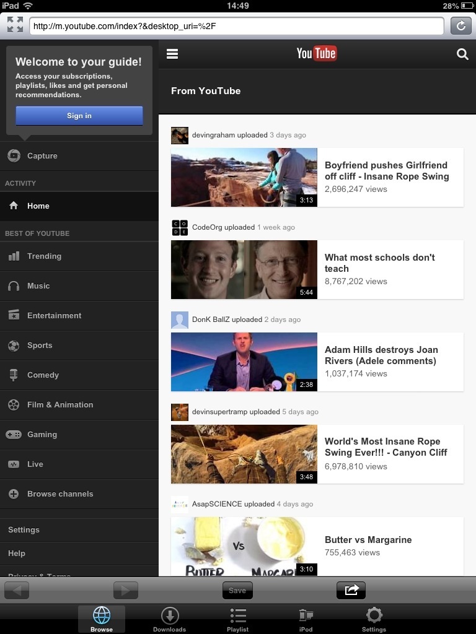Screen dimensions: 476x634
Task: Select Browse channels in the sidebar
Action: 79,494
